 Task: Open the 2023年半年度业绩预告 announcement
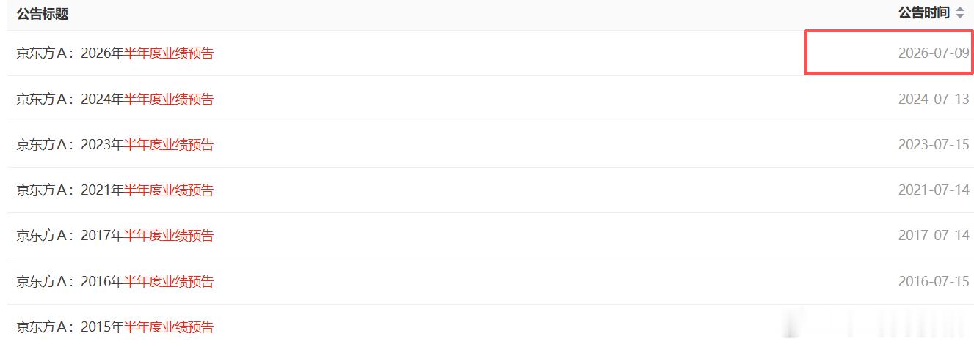coord(115,144)
